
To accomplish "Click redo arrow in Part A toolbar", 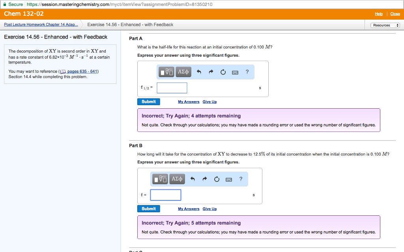I will pos(211,72).
